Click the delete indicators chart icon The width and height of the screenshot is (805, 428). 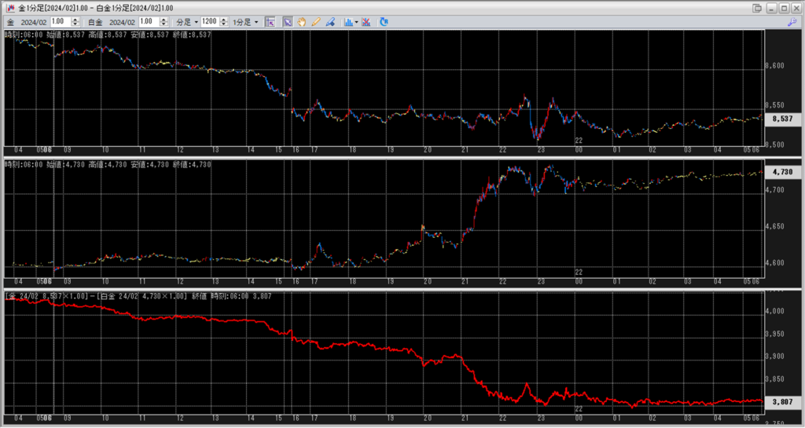pyautogui.click(x=366, y=22)
